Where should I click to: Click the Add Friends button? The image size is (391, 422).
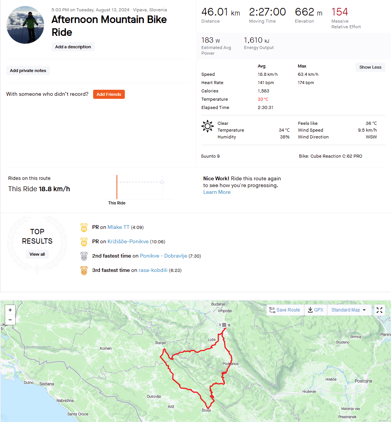pyautogui.click(x=109, y=94)
